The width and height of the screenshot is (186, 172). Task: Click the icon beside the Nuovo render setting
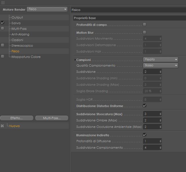2,126
